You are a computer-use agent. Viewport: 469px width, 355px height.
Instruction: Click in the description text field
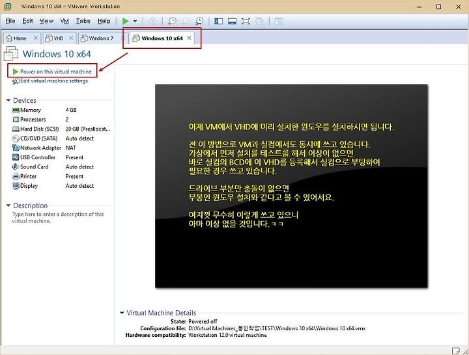coord(58,218)
